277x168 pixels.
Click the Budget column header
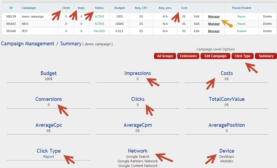tap(120, 8)
